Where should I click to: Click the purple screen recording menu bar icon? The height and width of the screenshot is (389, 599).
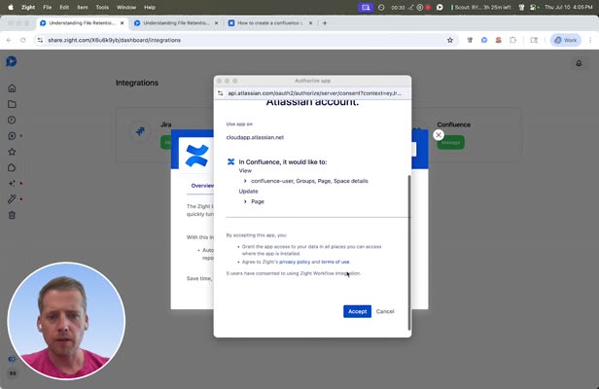366,7
